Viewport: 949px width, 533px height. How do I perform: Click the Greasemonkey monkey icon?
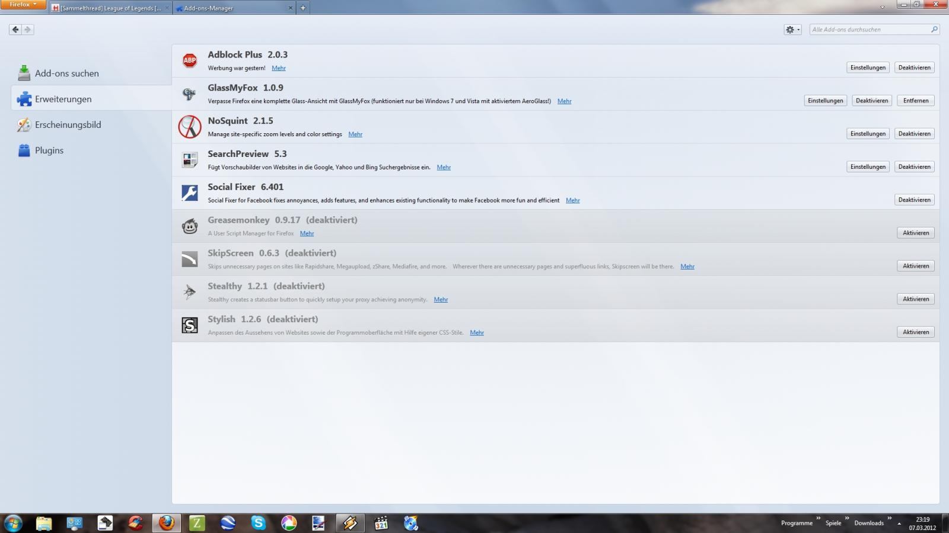190,226
